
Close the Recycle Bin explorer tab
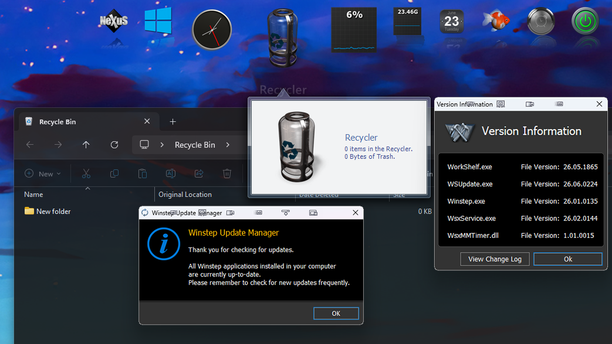point(147,121)
